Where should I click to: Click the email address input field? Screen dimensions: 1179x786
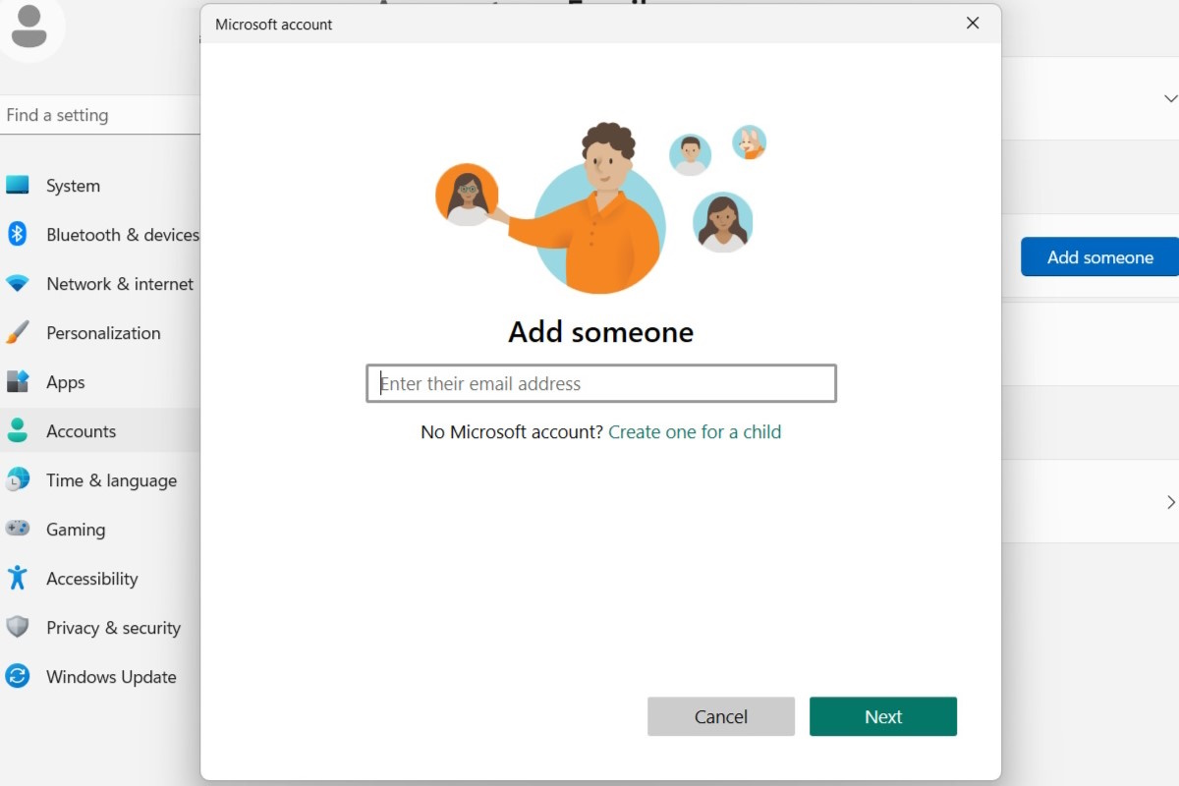pos(601,383)
